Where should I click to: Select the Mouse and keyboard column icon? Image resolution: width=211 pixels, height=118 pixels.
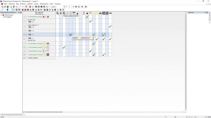[74, 13]
